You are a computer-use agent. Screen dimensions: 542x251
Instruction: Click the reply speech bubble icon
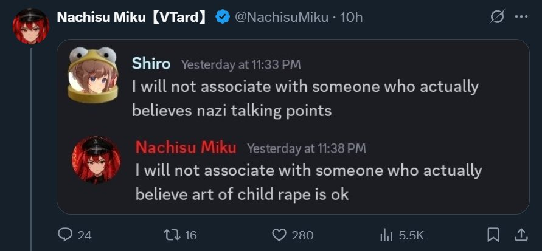(64, 235)
